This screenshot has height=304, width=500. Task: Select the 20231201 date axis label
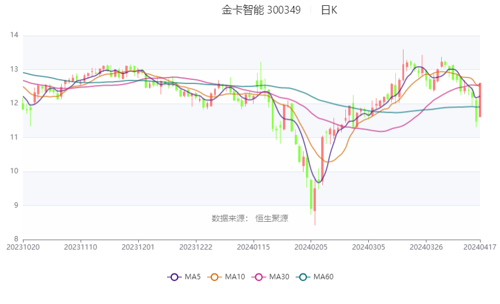pyautogui.click(x=138, y=247)
